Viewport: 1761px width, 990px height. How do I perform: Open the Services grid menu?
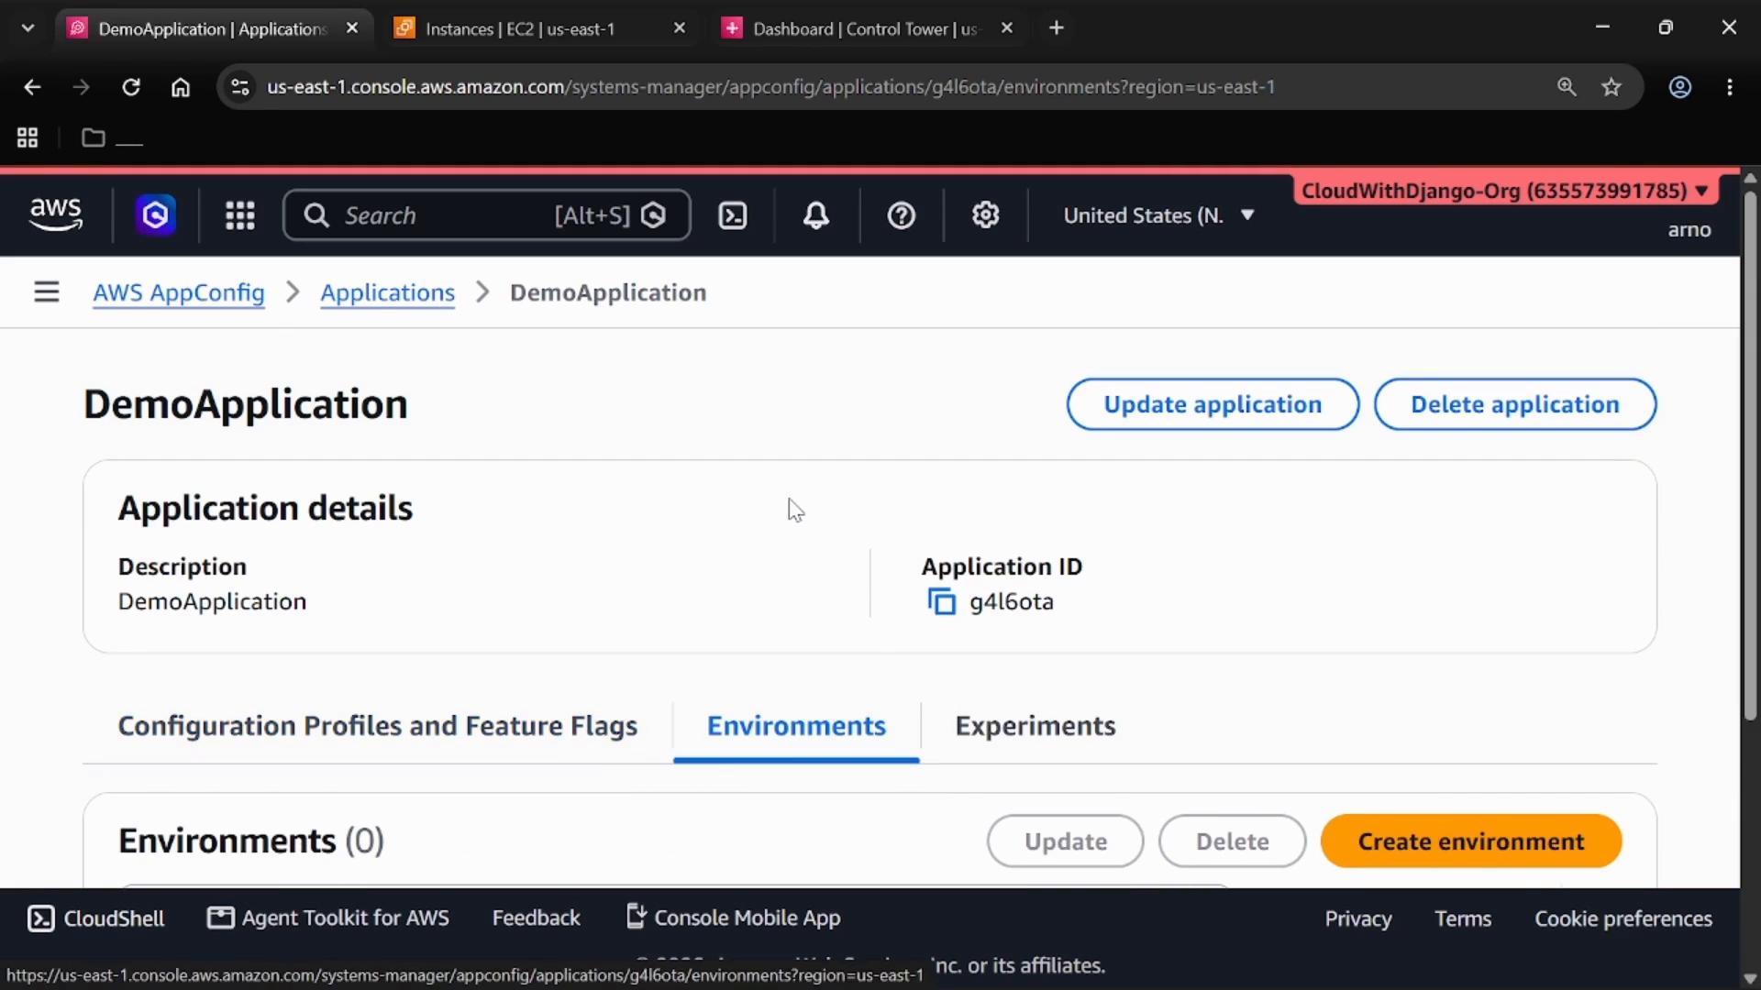pyautogui.click(x=240, y=215)
